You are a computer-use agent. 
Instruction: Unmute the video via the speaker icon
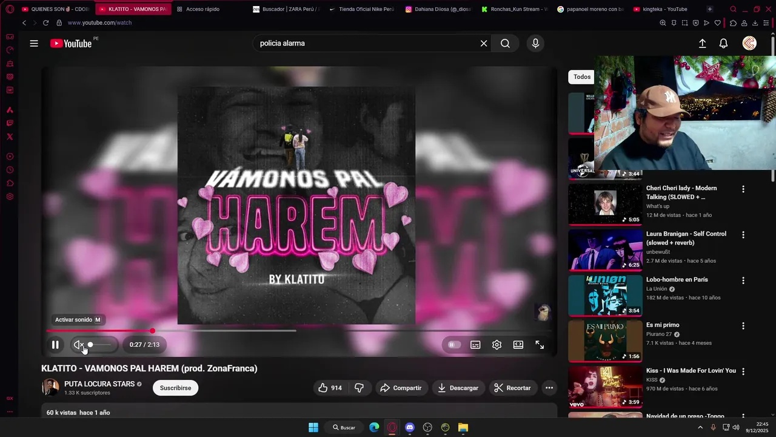coord(79,345)
